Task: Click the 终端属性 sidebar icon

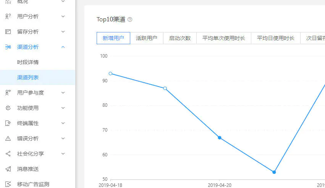Action: [8, 123]
